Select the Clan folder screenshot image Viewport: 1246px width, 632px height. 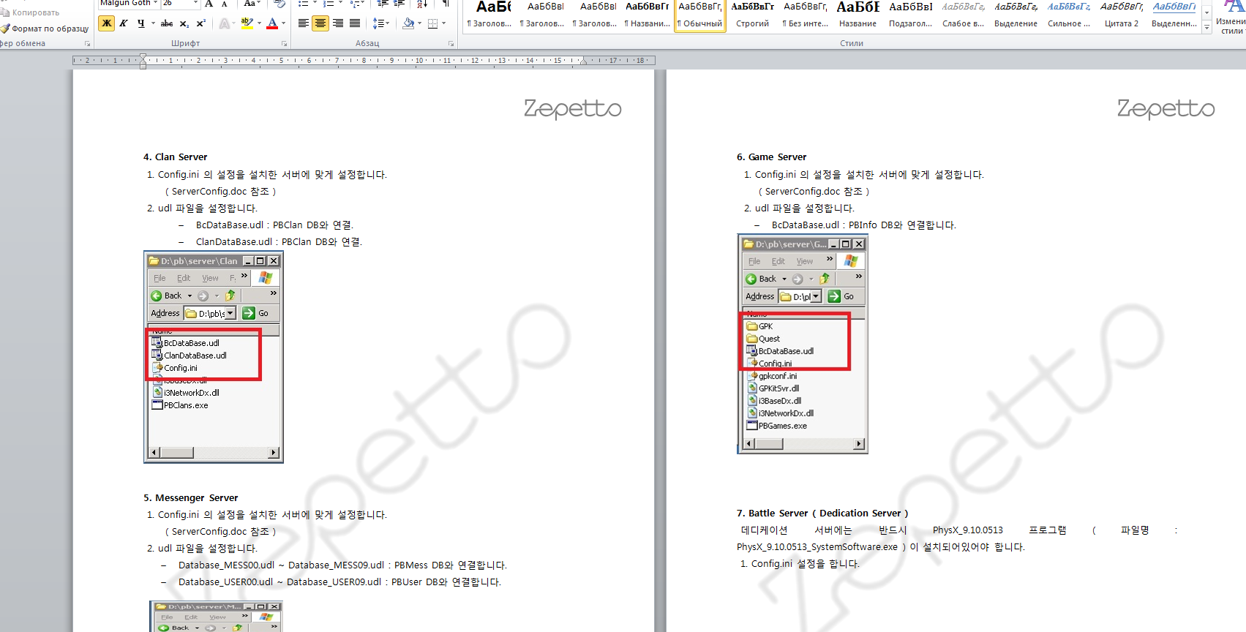tap(214, 358)
